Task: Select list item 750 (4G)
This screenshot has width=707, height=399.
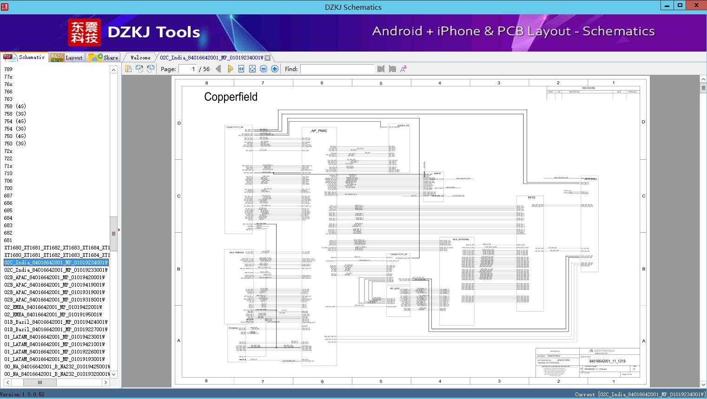Action: pyautogui.click(x=15, y=136)
